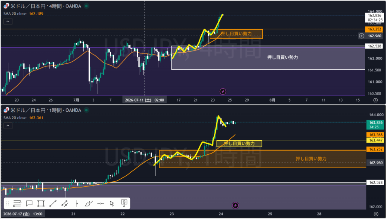Collapse the indicator legend in 4時間 chart
The width and height of the screenshot is (386, 219).
(8, 21)
